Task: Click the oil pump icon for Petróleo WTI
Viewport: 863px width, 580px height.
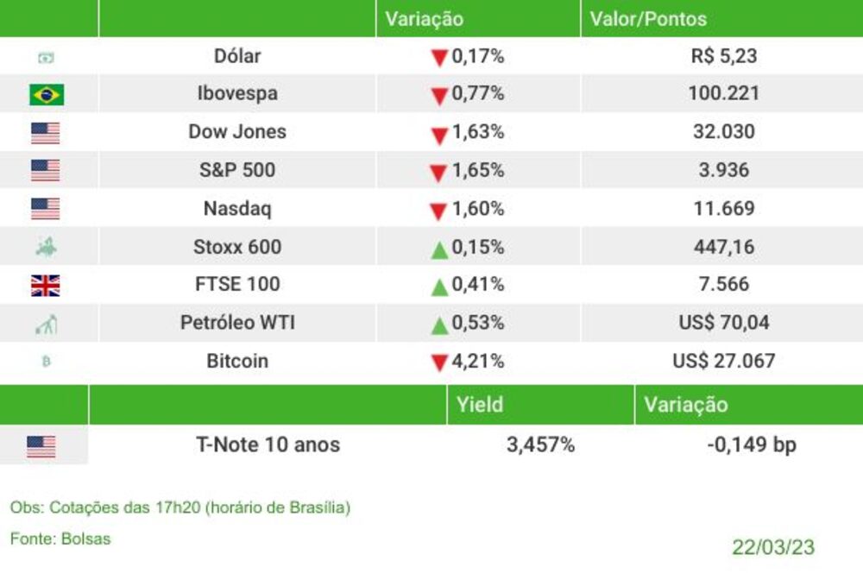Action: point(47,325)
